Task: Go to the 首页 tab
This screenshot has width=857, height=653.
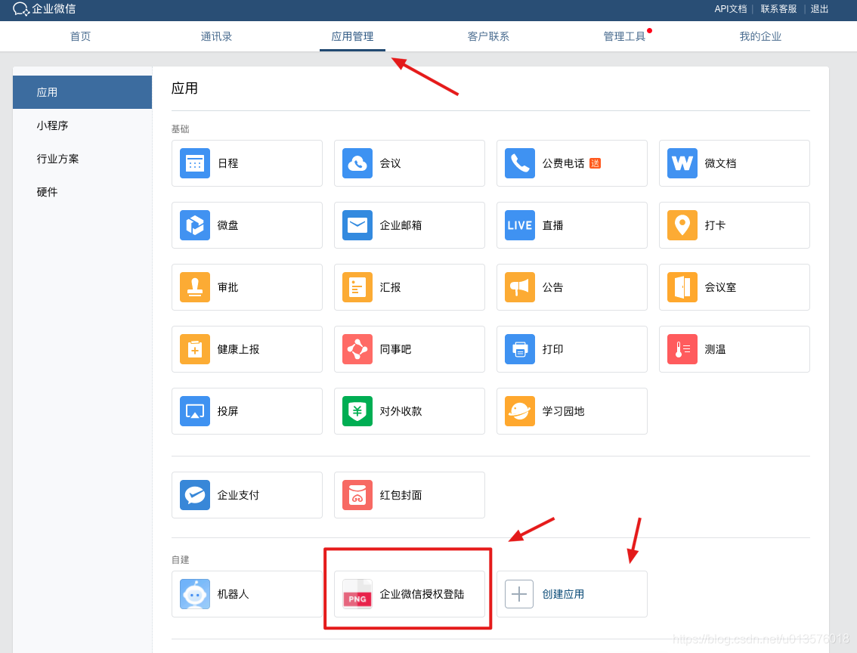Action: pyautogui.click(x=80, y=36)
